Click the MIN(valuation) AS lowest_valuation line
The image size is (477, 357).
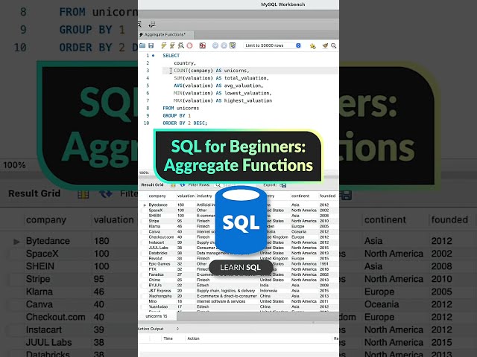[x=223, y=93]
